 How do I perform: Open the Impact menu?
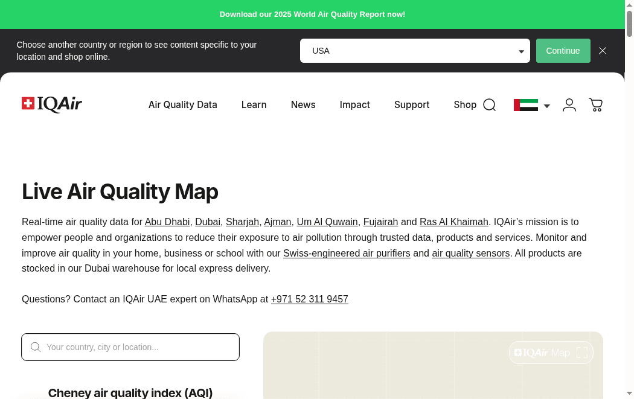point(354,104)
